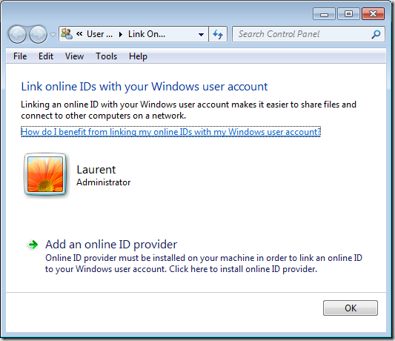
Task: Open the online ID benefits help link
Action: 170,132
